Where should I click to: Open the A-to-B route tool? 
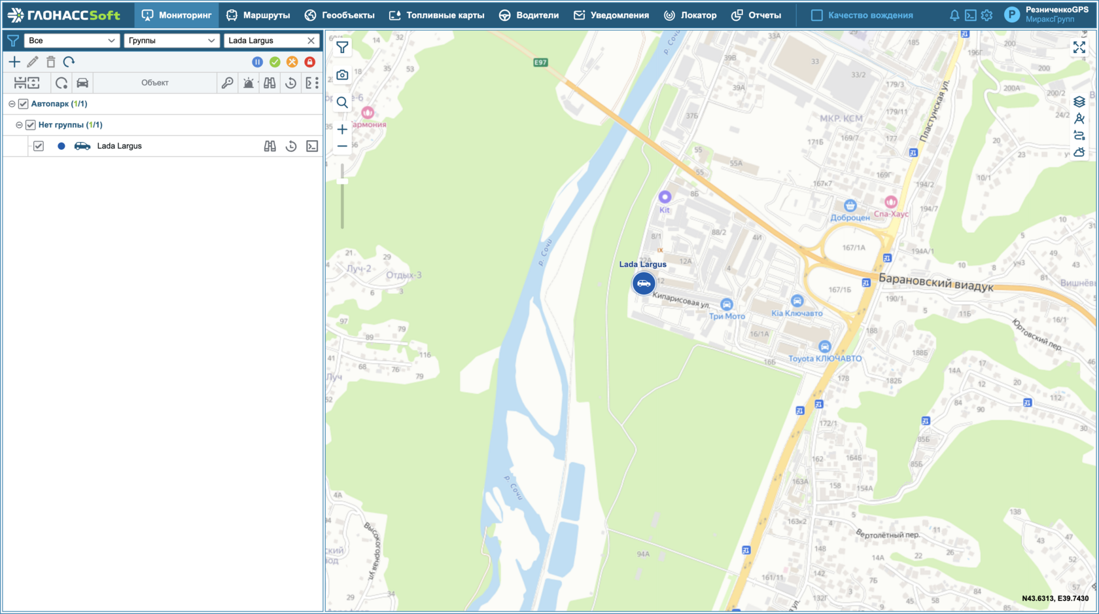click(x=1079, y=135)
